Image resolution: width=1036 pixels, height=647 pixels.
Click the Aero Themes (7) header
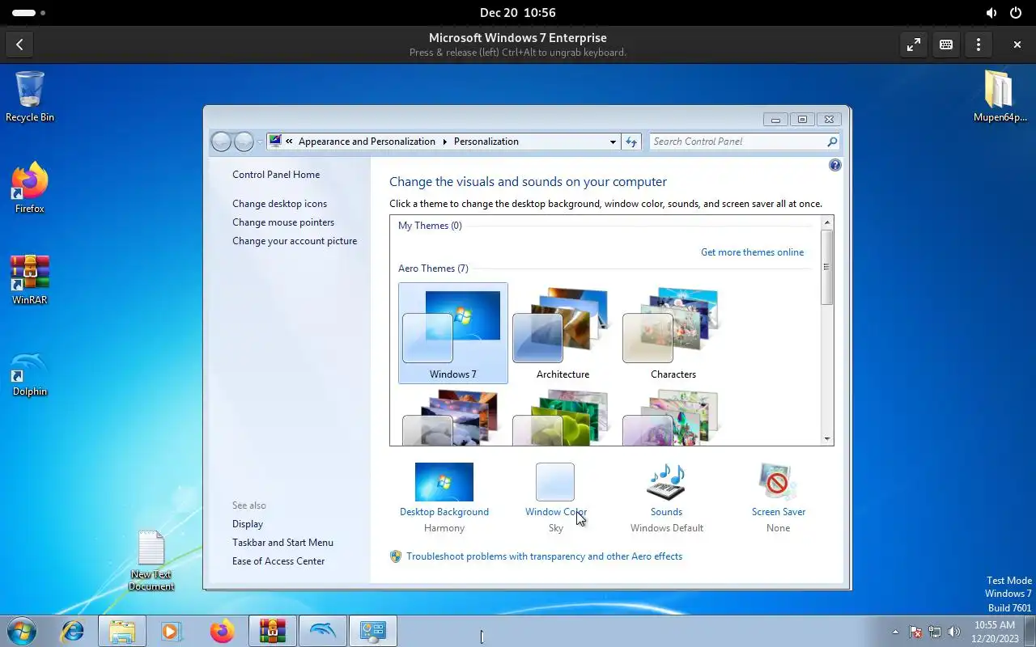click(x=433, y=269)
